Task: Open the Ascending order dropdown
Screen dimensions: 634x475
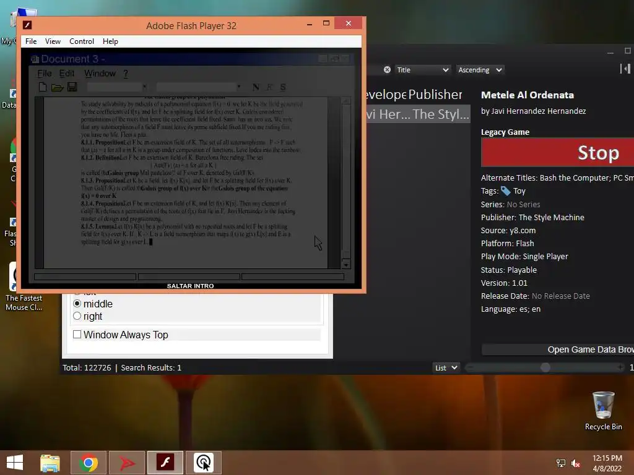Action: pyautogui.click(x=480, y=70)
